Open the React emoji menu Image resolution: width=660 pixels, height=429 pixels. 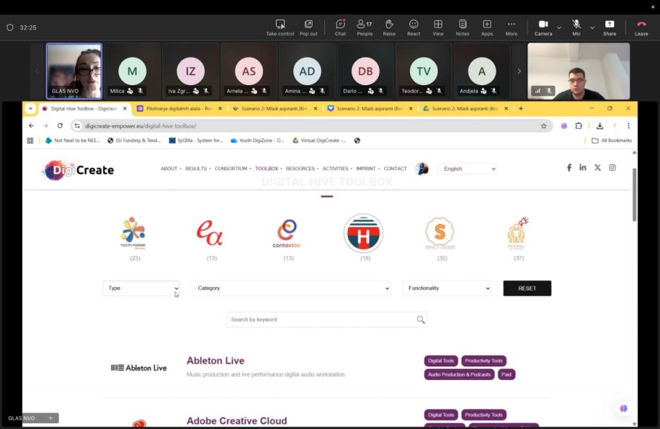413,25
